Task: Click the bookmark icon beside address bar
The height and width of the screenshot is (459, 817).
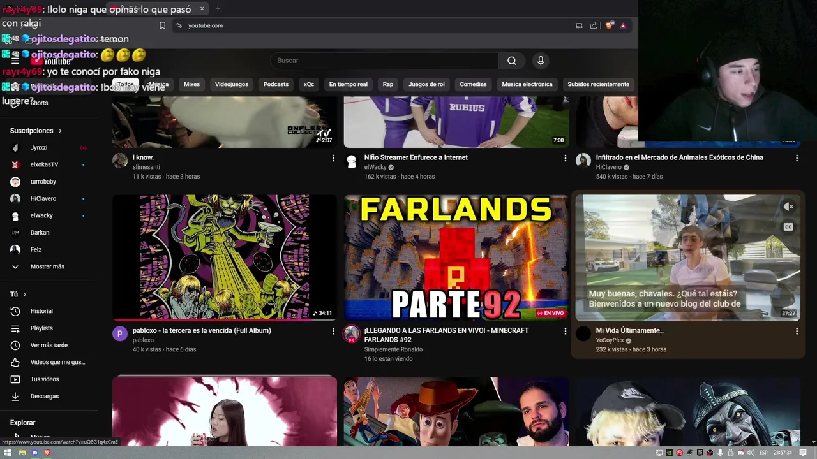Action: point(162,25)
